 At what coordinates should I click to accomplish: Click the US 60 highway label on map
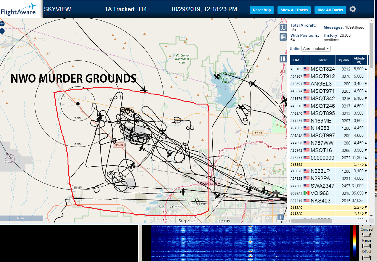coord(118,145)
